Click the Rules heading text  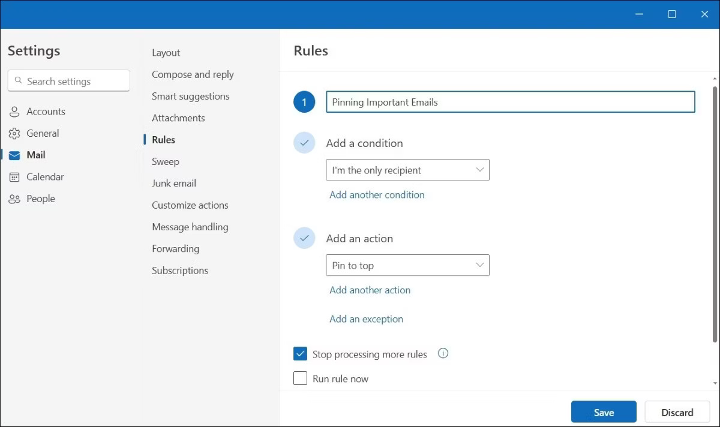click(311, 51)
